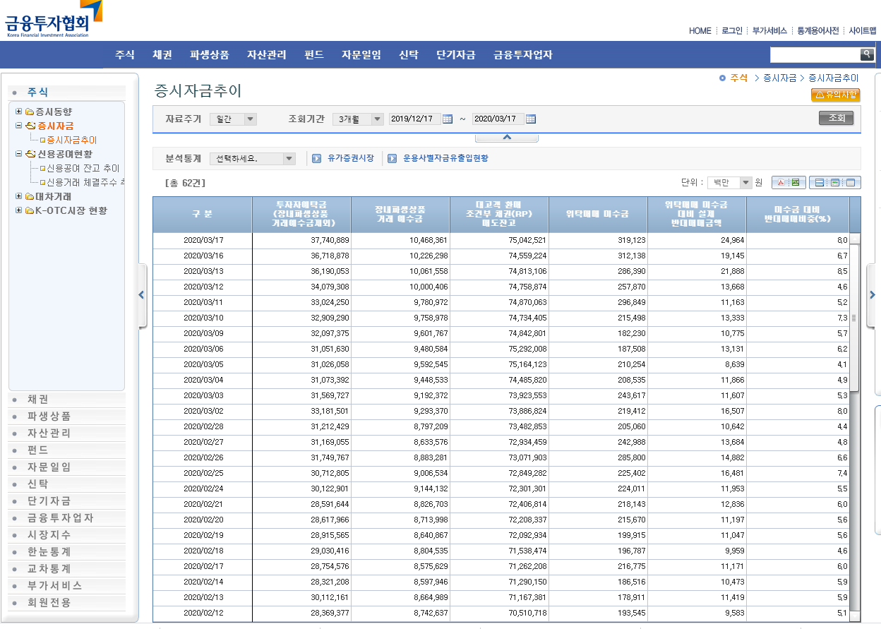Open the 사이트맵 link
This screenshot has width=881, height=629.
pos(863,30)
